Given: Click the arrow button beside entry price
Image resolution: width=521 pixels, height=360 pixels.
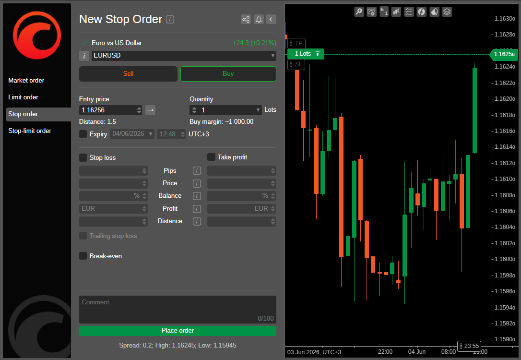Looking at the screenshot, I should coord(151,110).
